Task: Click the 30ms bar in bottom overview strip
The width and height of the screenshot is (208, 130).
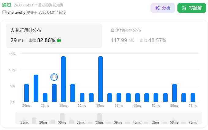Action: click(62, 118)
